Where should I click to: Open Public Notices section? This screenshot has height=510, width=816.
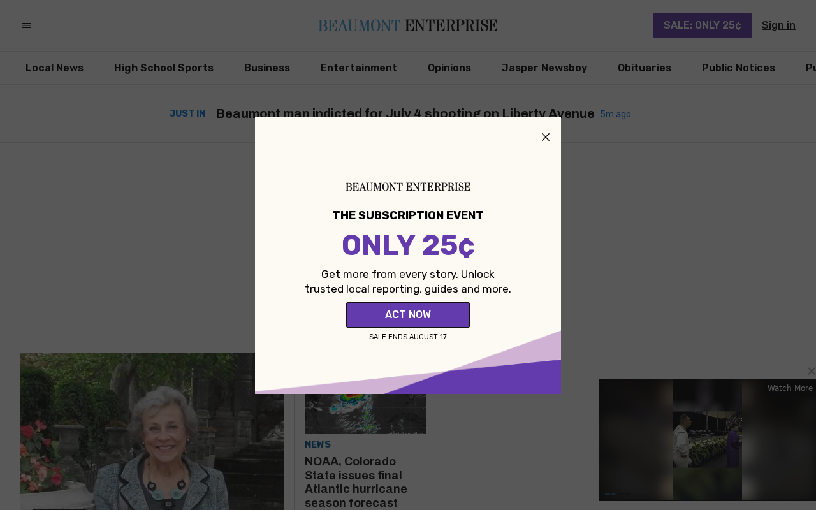point(738,68)
